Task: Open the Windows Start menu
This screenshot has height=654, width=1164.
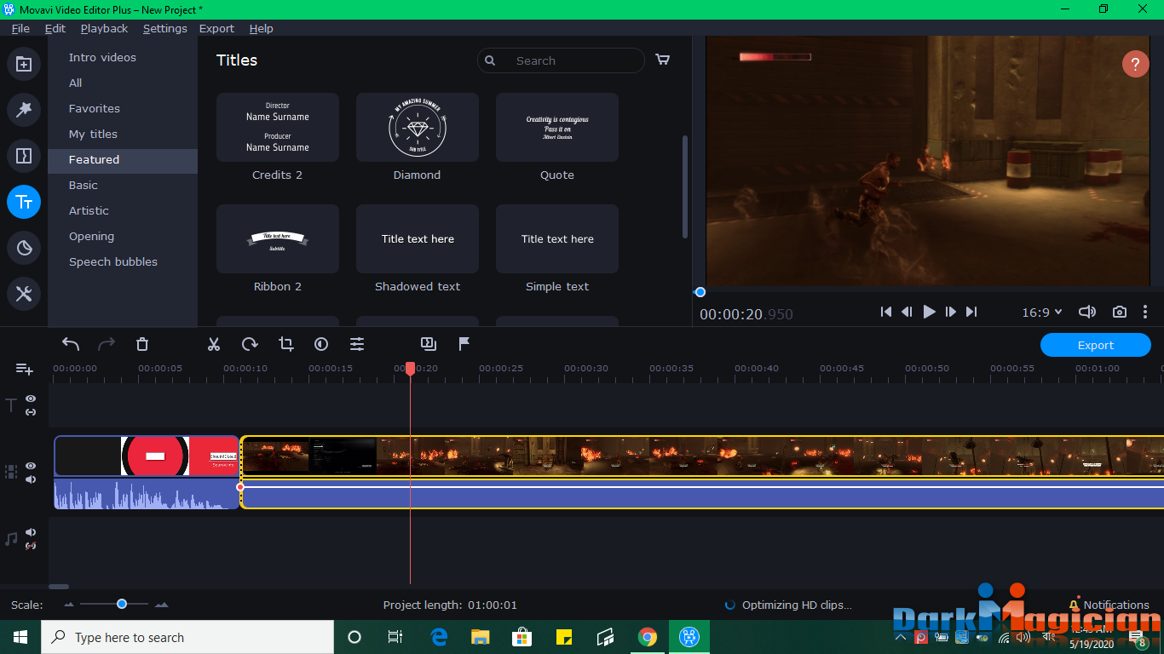Action: pyautogui.click(x=20, y=637)
